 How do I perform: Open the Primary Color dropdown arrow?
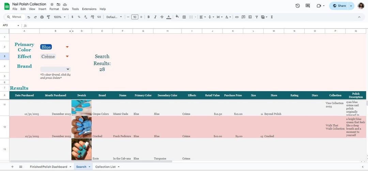coord(67,47)
